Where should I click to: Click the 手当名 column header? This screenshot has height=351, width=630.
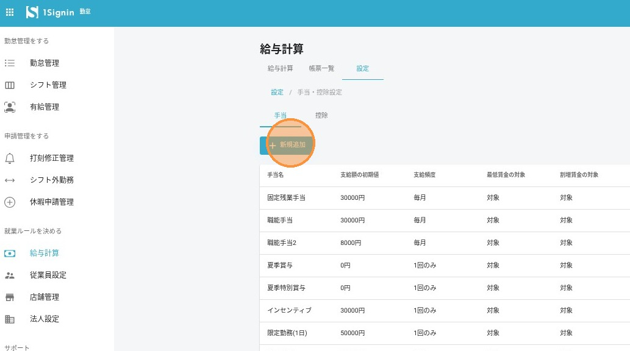pos(276,175)
